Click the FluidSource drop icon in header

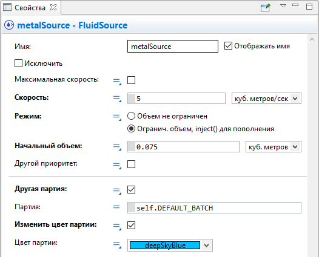tap(9, 25)
